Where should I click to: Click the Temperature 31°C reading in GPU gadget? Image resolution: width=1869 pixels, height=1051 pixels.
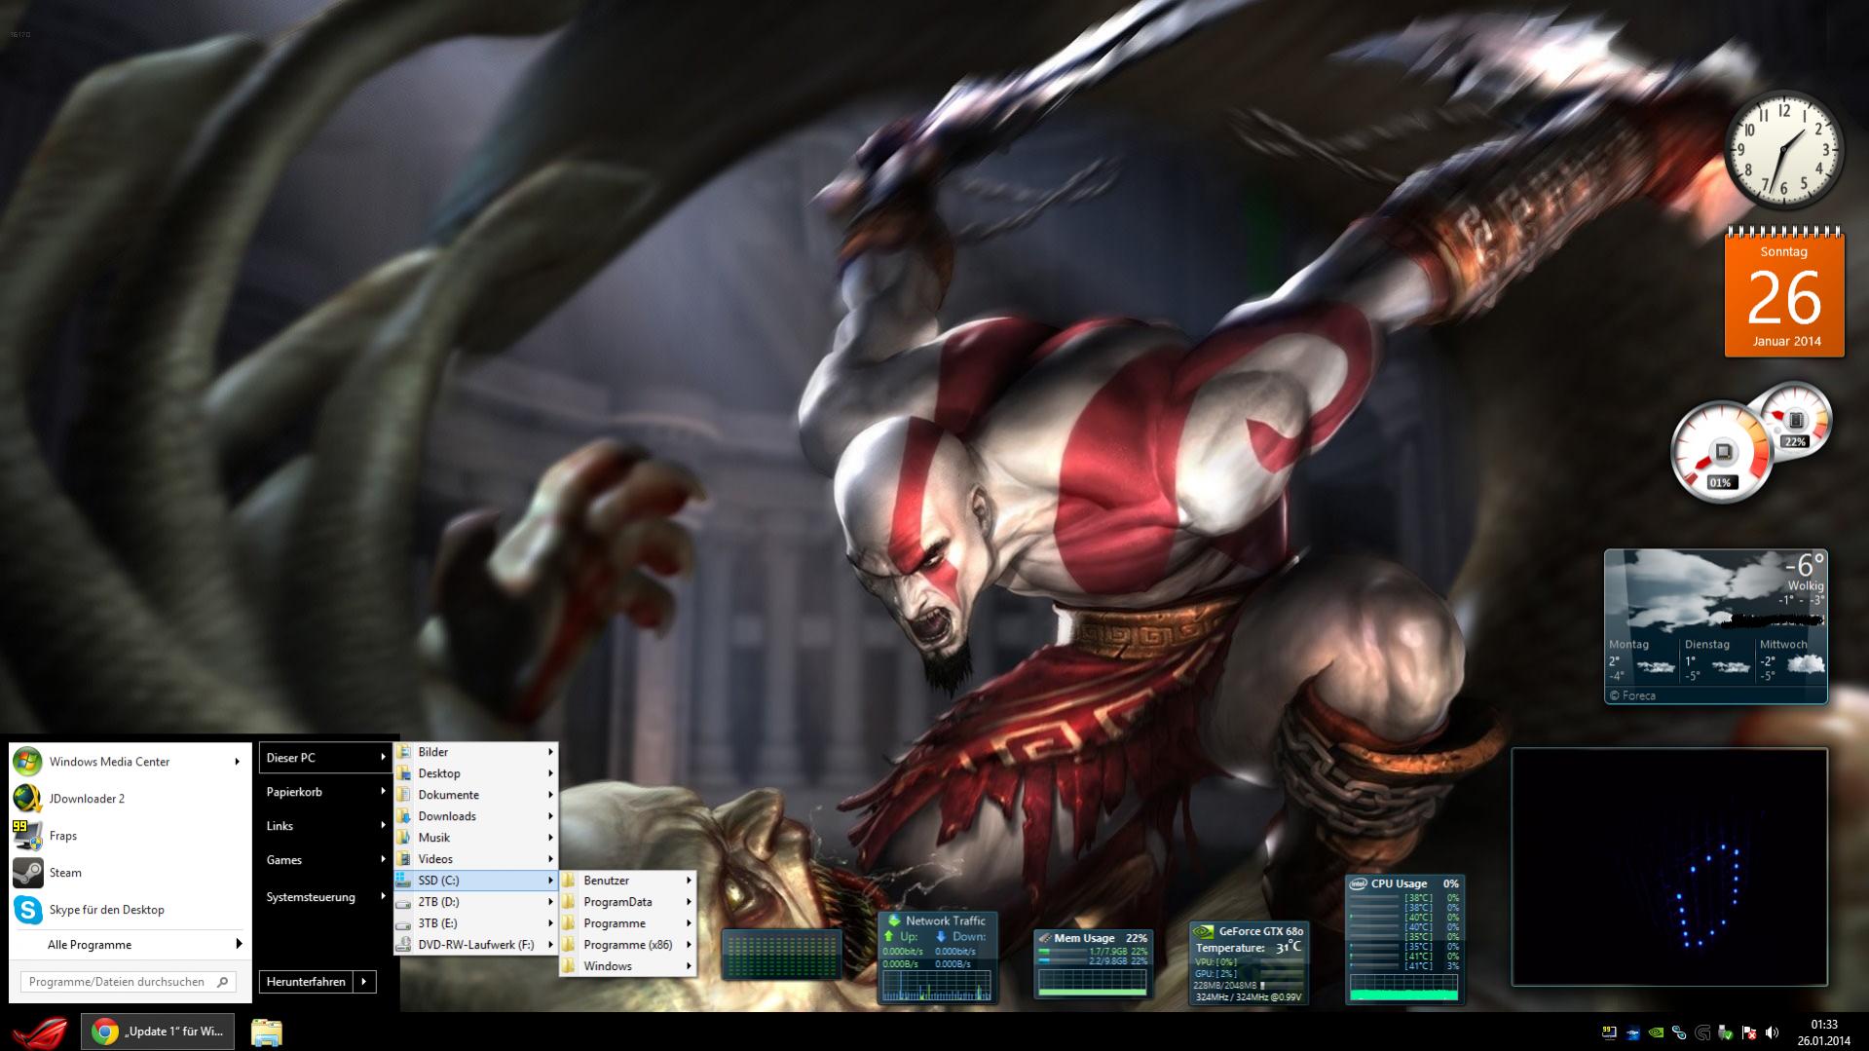[x=1249, y=948]
